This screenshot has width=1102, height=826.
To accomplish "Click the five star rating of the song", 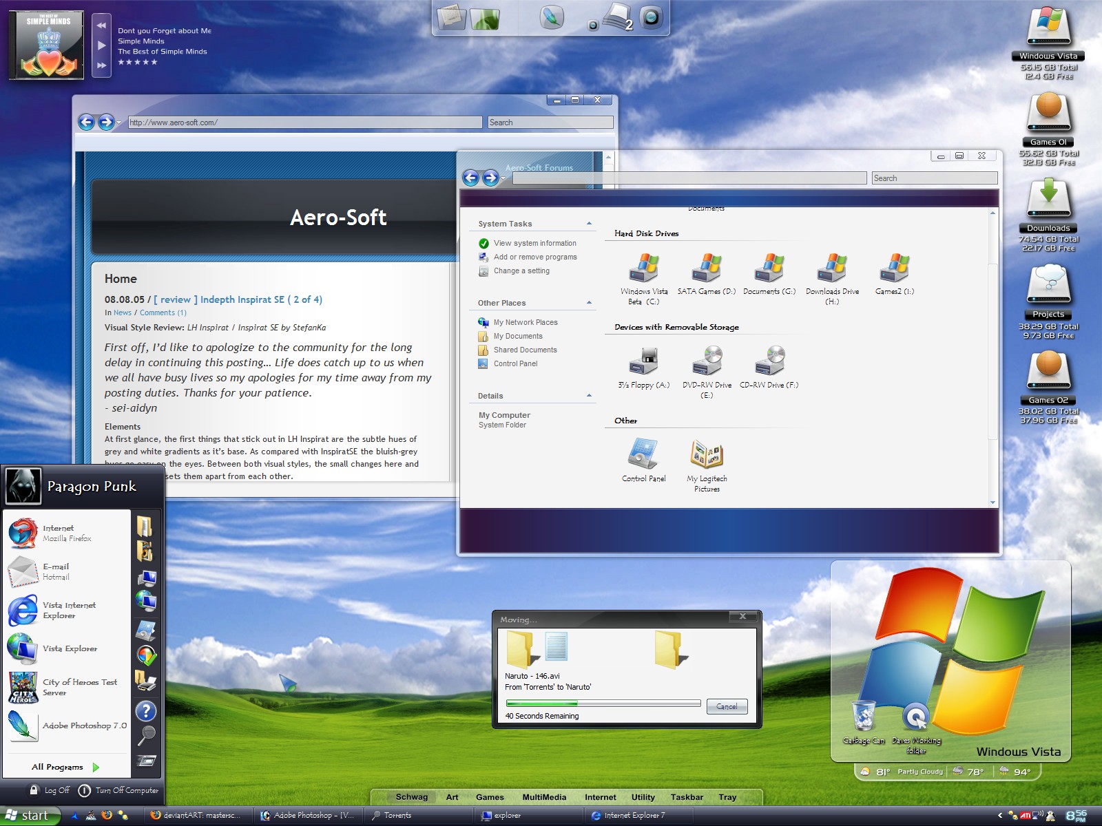I will pyautogui.click(x=138, y=62).
